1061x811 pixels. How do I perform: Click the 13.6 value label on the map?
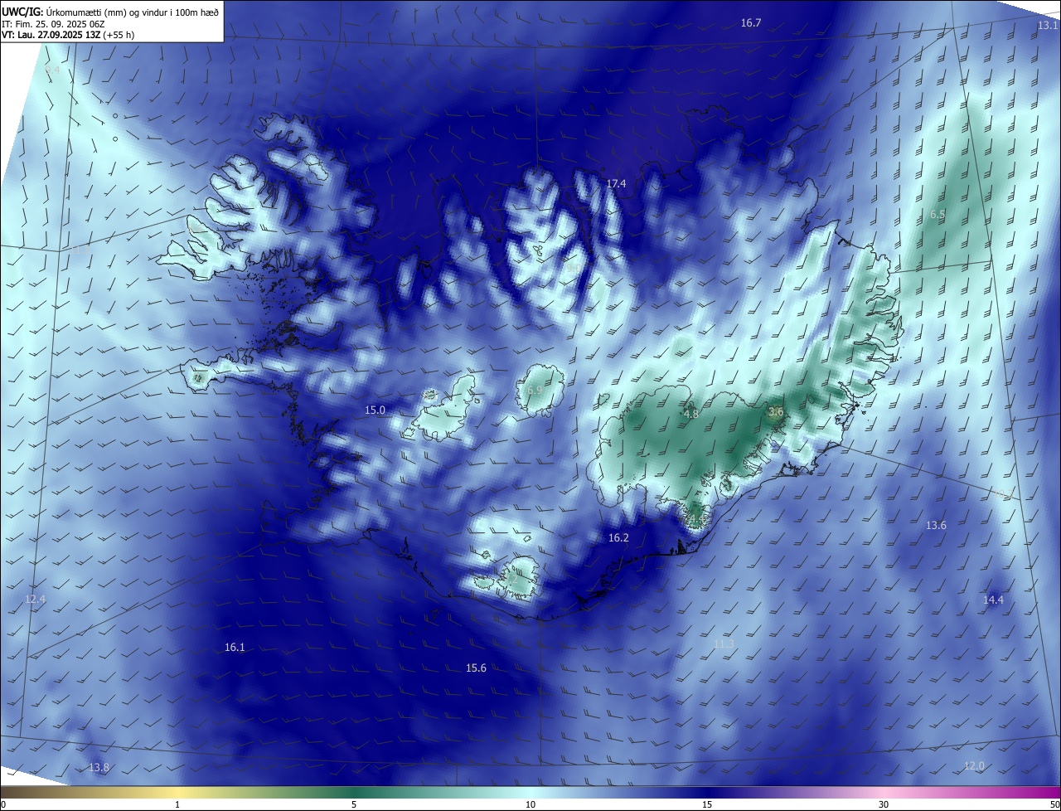pos(936,526)
